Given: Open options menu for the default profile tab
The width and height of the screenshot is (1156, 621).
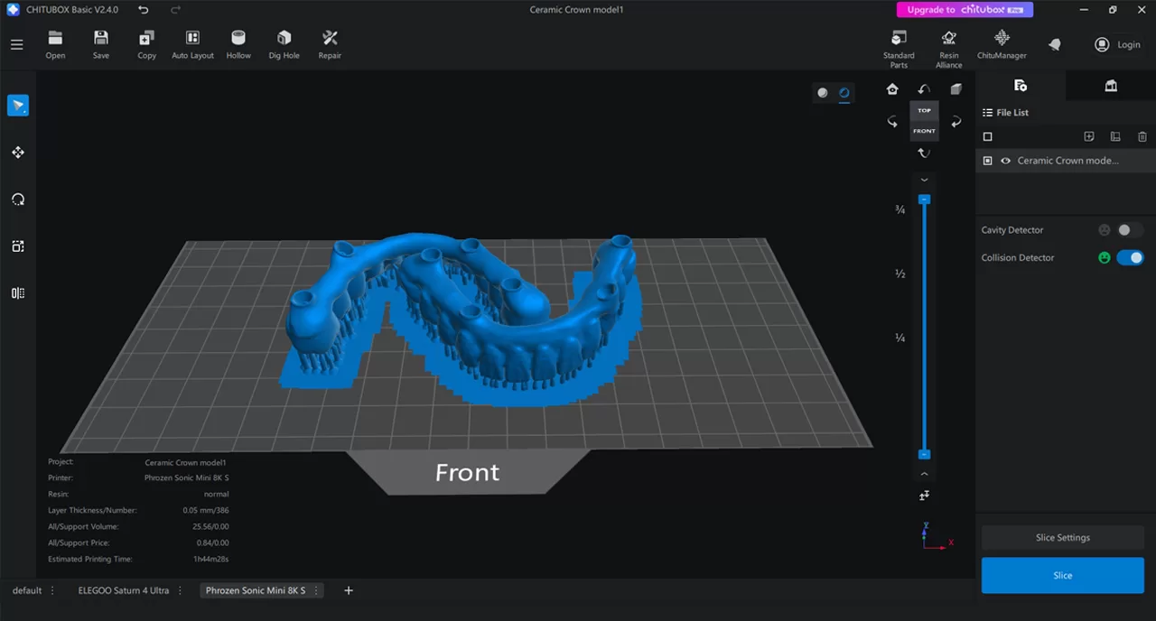Looking at the screenshot, I should tap(52, 590).
